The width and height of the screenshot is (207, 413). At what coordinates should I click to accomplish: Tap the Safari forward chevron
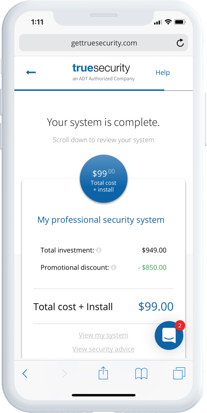64,374
